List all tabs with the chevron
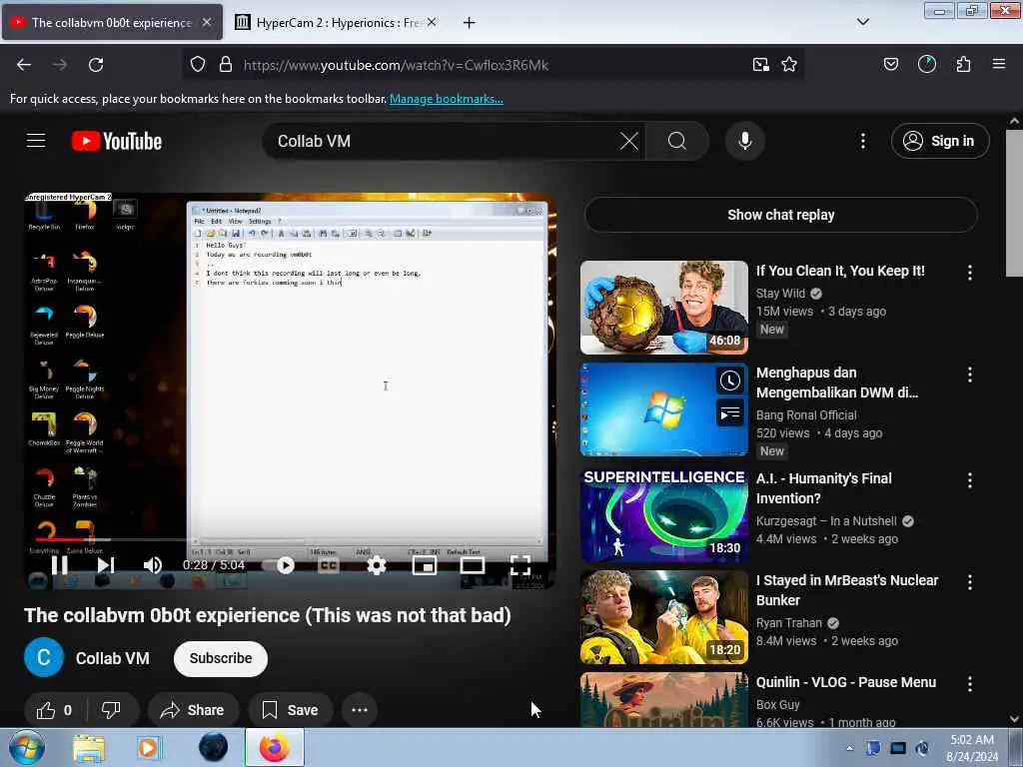Screen dimensions: 1023x767 (863, 22)
